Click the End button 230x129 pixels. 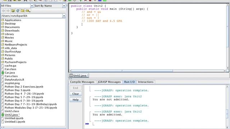click(75, 88)
